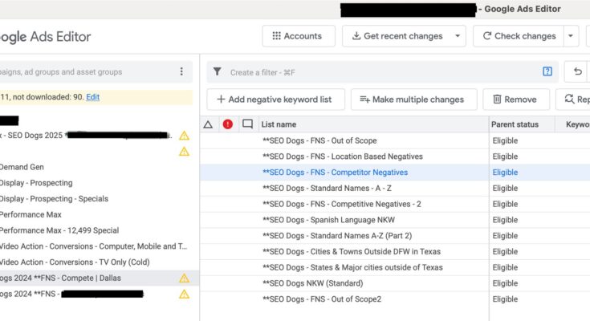590x321 pixels.
Task: Click warning icon on Compete | Dallas campaign
Action: pyautogui.click(x=184, y=278)
